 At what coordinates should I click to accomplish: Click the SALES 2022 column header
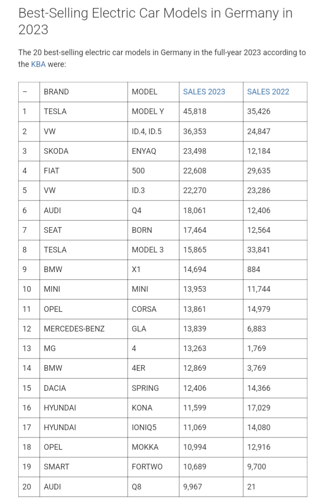coord(268,92)
